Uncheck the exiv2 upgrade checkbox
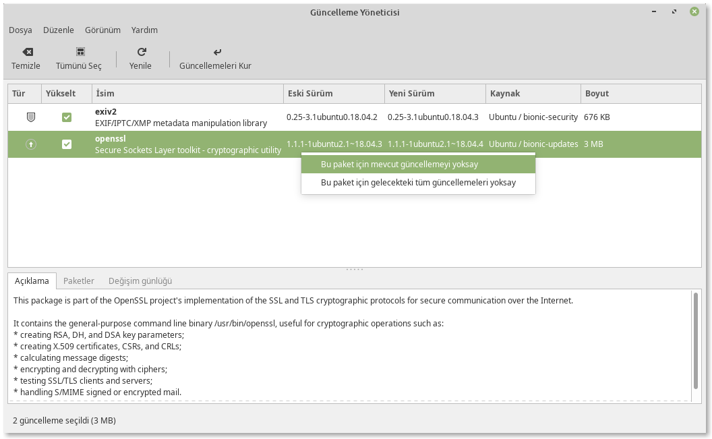Viewport: 712px width, 439px height. [x=67, y=117]
